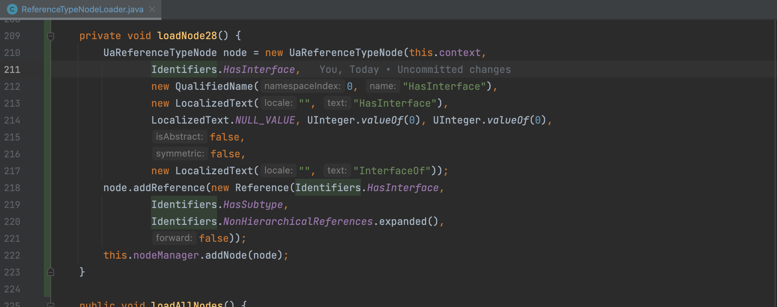Click the 'You, Today' author annotation
The width and height of the screenshot is (777, 307).
coord(349,69)
